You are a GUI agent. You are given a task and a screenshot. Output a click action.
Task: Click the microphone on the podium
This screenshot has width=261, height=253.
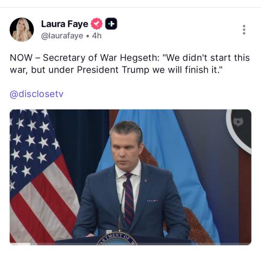pyautogui.click(x=122, y=207)
